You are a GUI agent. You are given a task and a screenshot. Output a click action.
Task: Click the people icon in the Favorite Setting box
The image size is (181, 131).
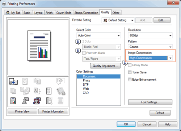[x=105, y=20]
